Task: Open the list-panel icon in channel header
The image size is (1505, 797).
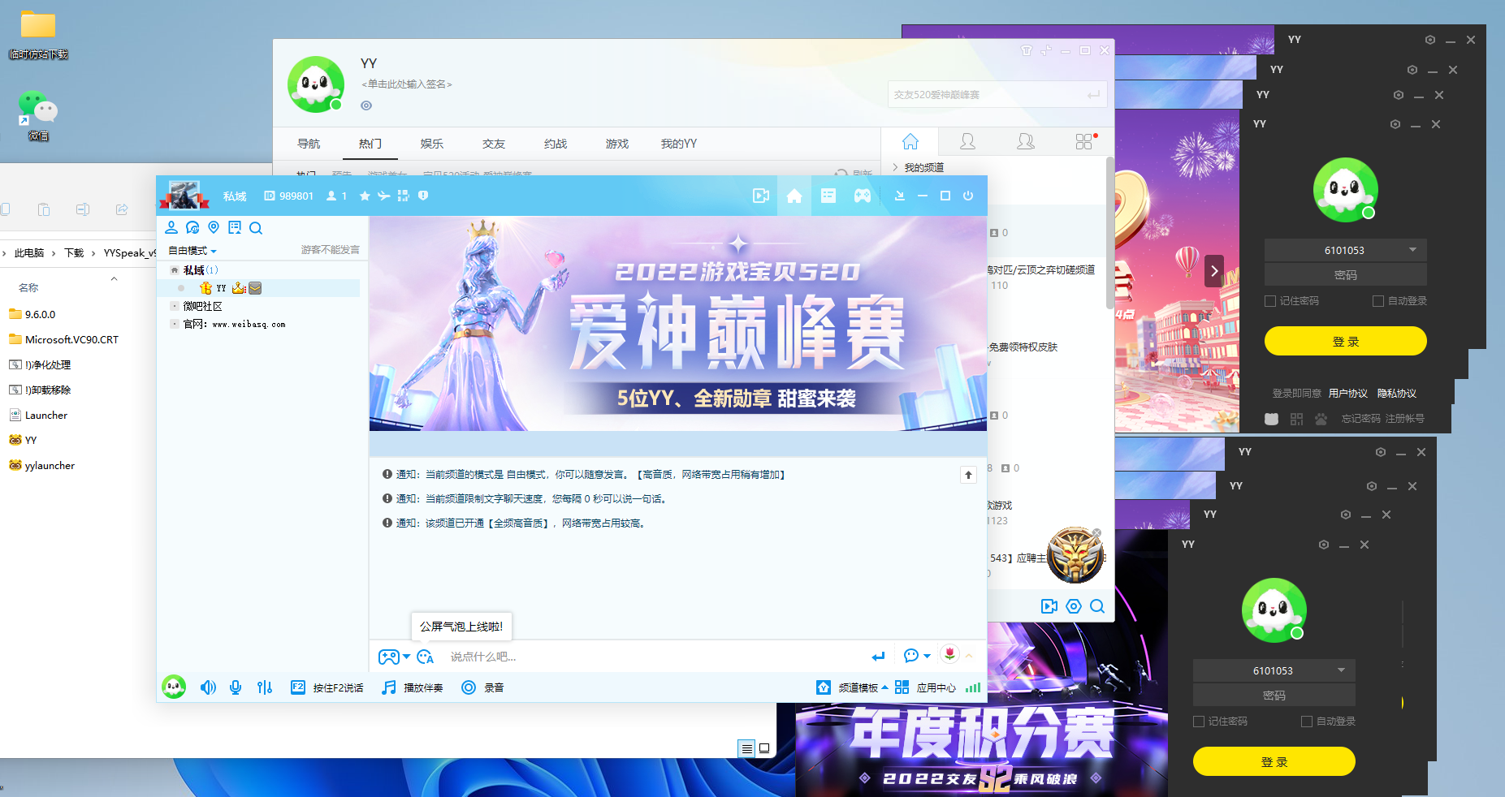Action: (x=828, y=196)
